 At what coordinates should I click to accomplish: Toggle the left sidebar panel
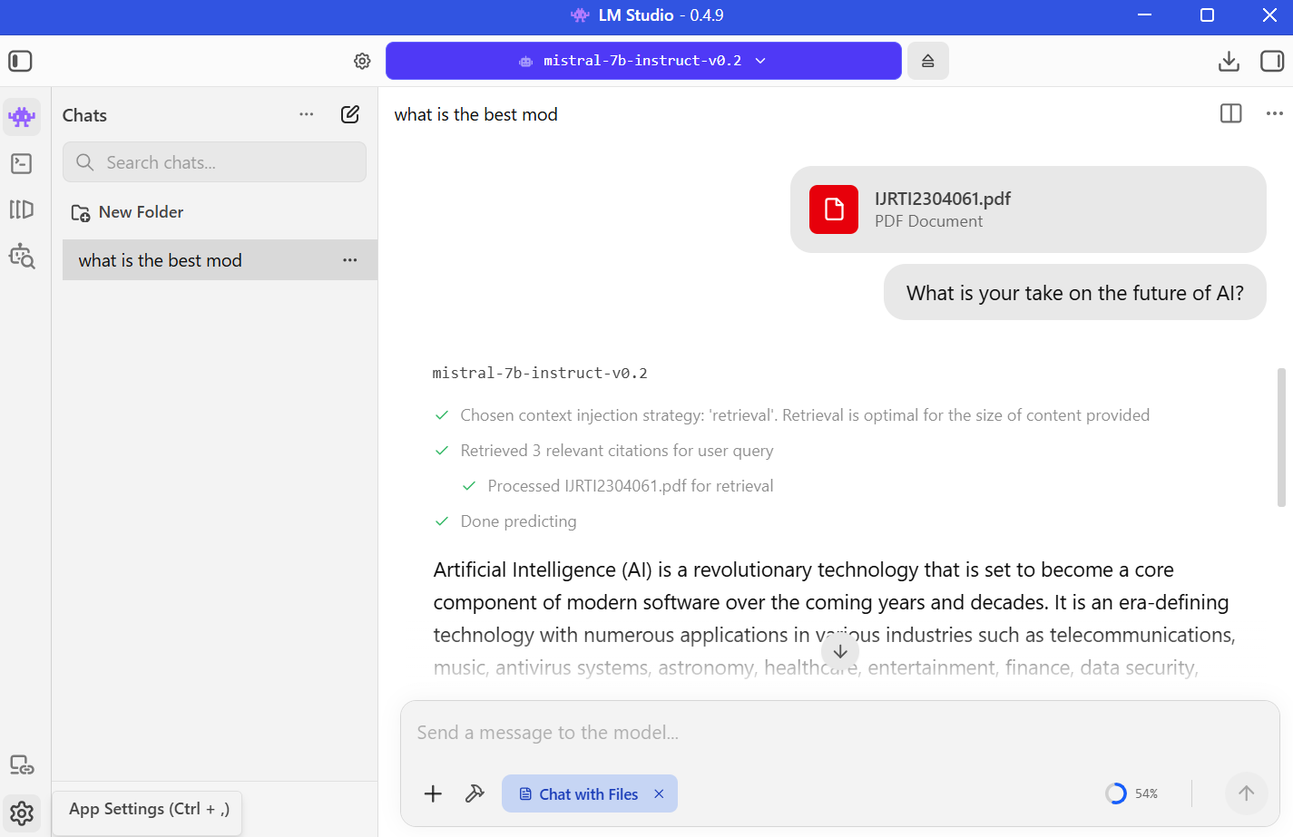20,61
